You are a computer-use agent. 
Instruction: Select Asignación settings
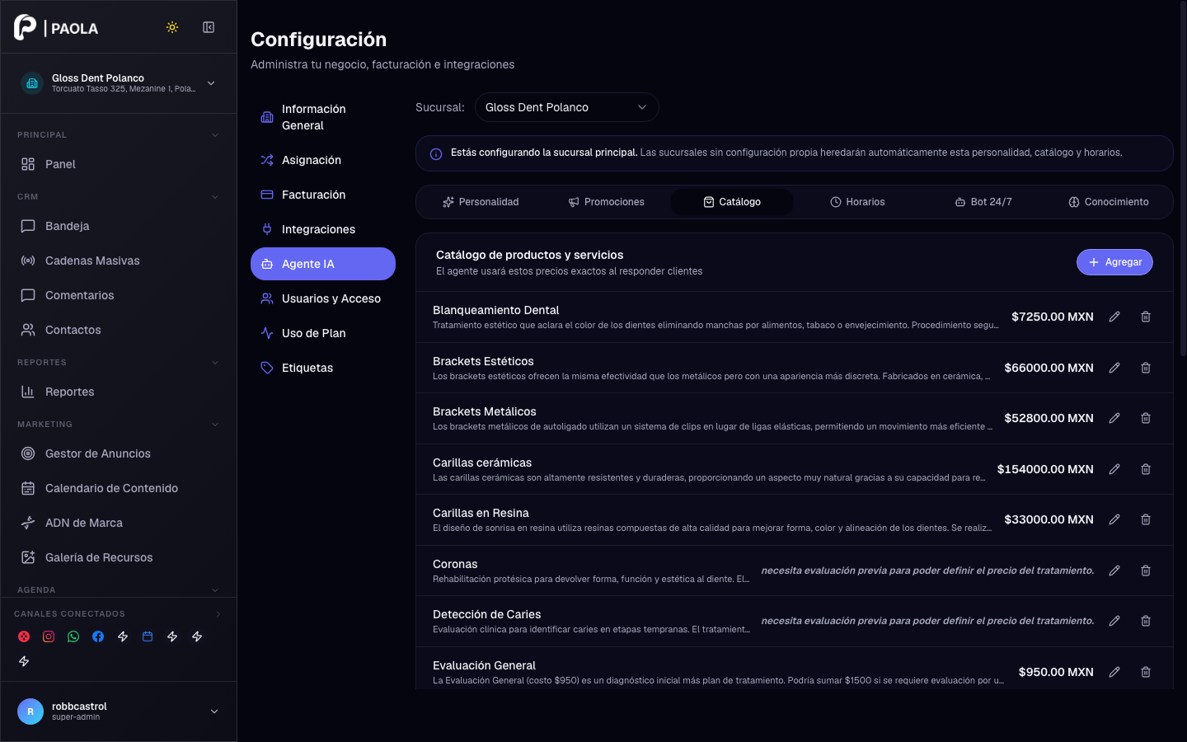(323, 160)
